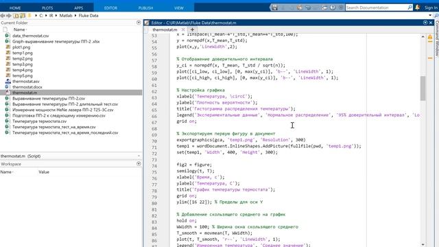Open the Workspace panel actions menu
The width and height of the screenshot is (439, 247).
click(x=139, y=164)
